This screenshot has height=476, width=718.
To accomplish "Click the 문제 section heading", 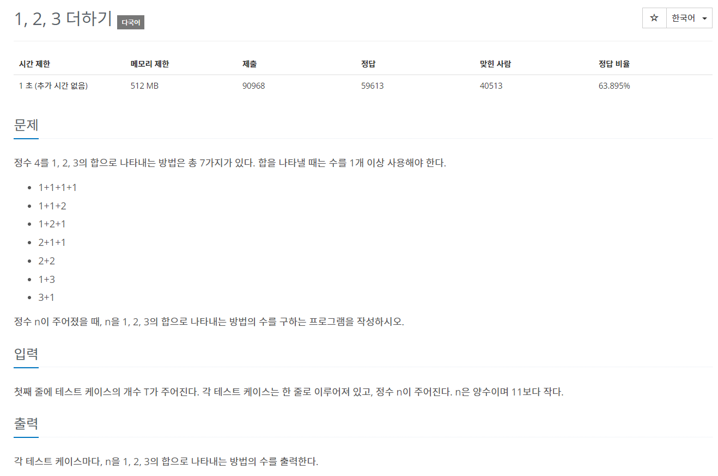I will pos(26,125).
